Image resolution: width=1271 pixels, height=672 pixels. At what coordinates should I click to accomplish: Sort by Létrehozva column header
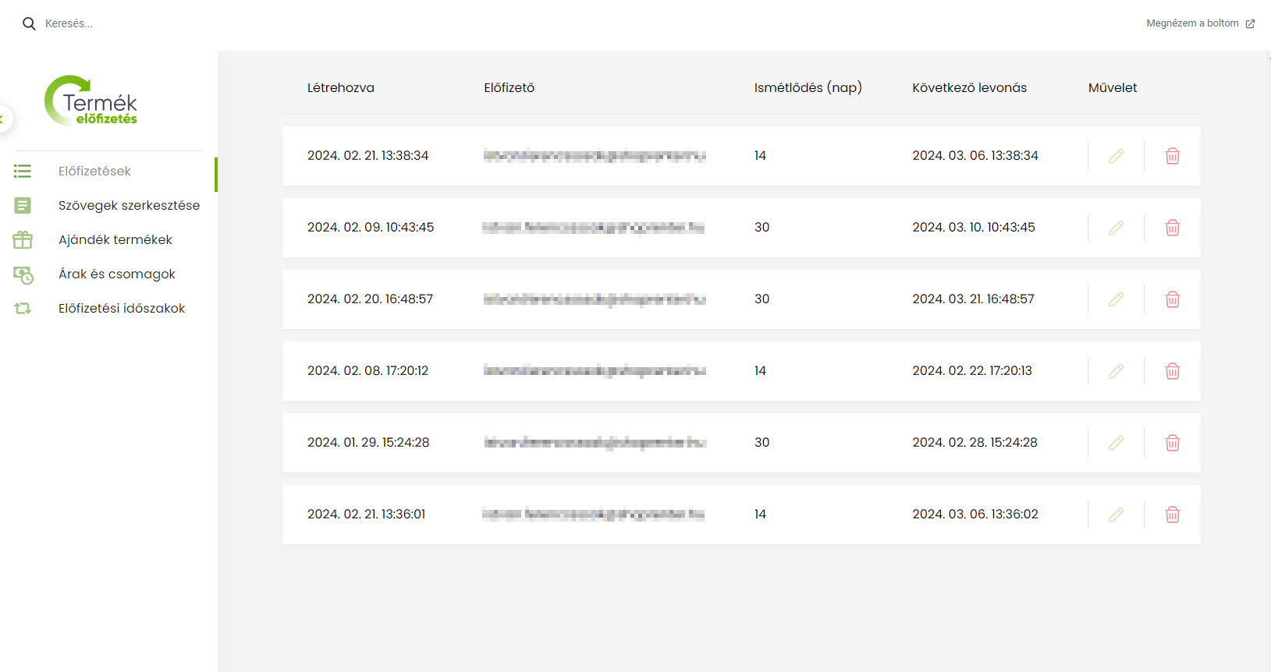[x=340, y=88]
